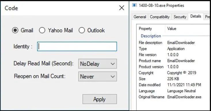Select the Gmail radio button

pos(15,30)
